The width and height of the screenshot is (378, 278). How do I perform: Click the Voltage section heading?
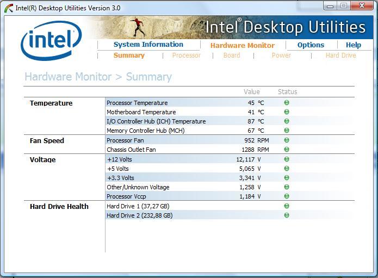pyautogui.click(x=42, y=159)
